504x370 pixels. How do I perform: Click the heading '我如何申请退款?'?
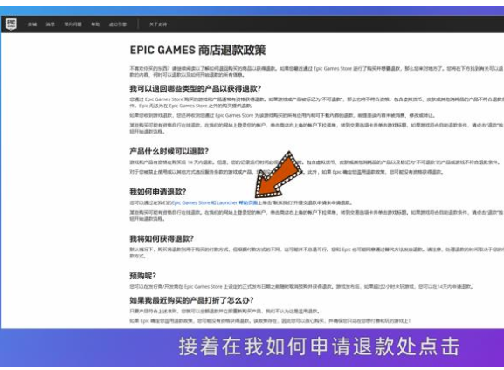pos(157,192)
